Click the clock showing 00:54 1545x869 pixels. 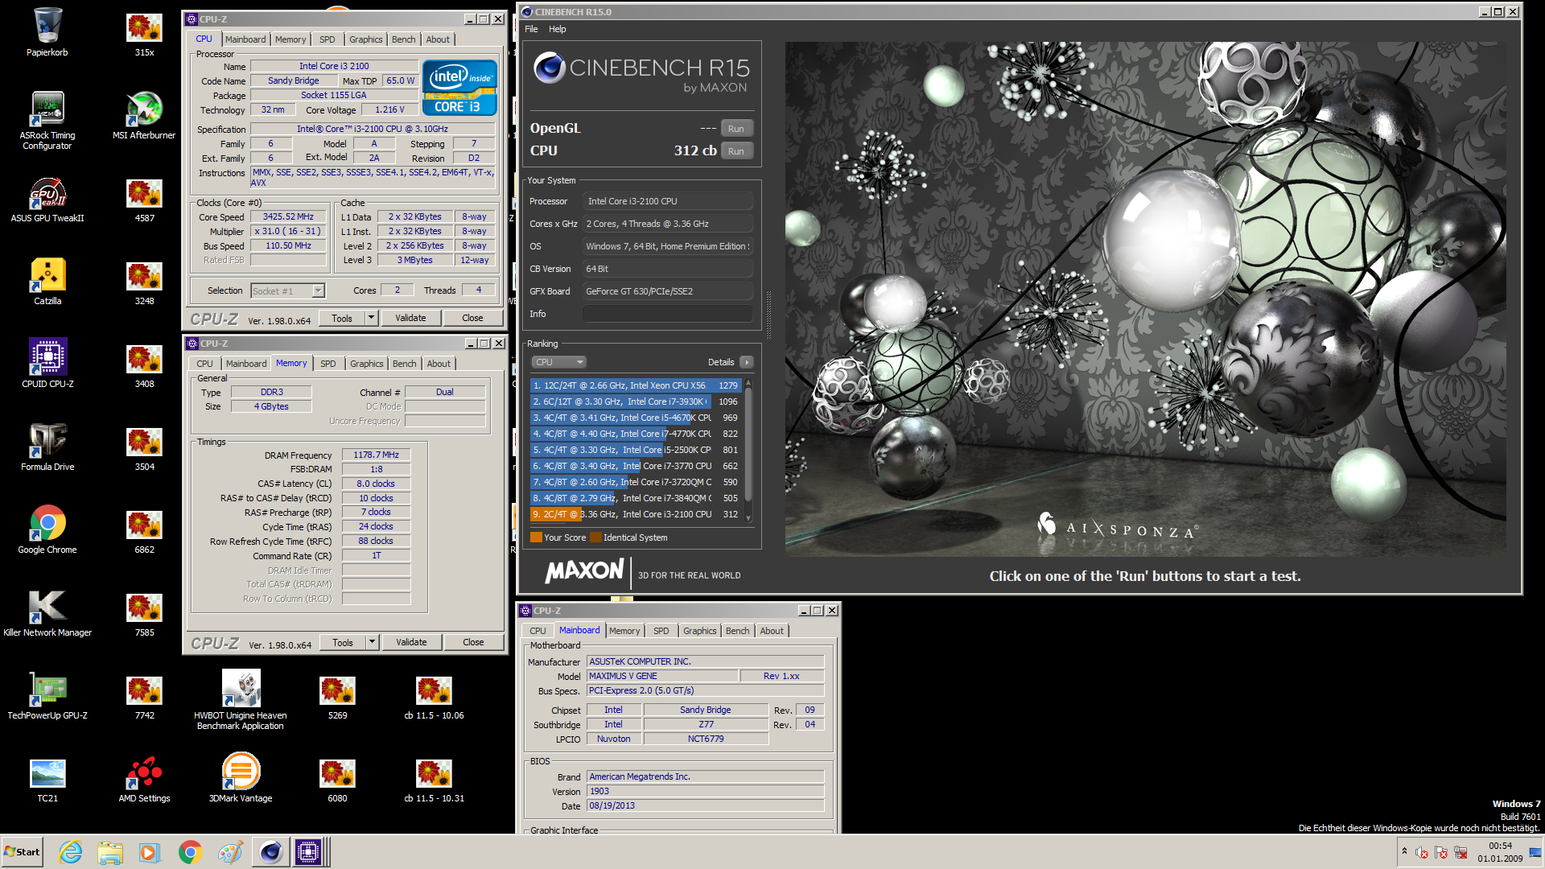click(1500, 846)
